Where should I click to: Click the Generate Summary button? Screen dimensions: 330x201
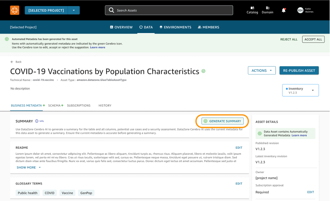pos(223,121)
